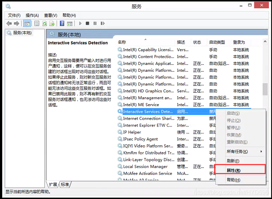The width and height of the screenshot is (272, 199).
Task: Click the Forward arrow toolbar icon
Action: (x=17, y=23)
